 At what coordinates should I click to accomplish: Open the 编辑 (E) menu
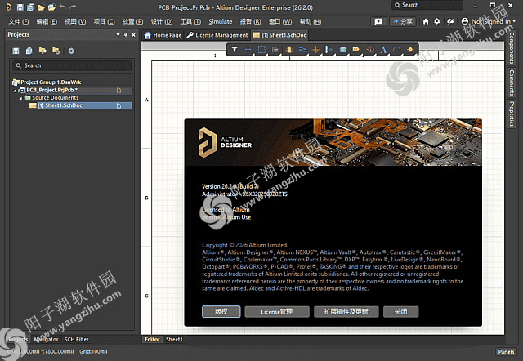(47, 22)
